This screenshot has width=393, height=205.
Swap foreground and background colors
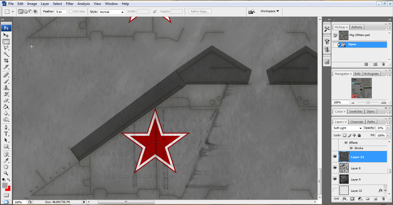pyautogui.click(x=9, y=180)
